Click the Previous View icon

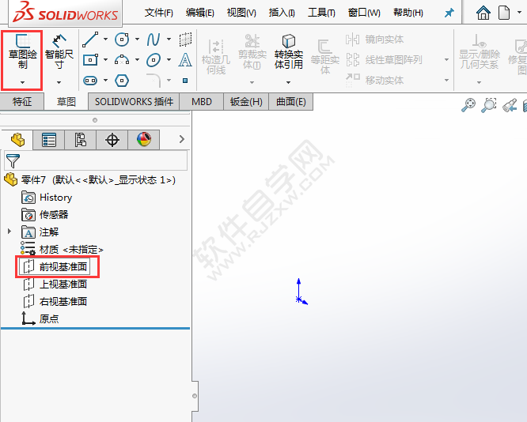[x=510, y=105]
